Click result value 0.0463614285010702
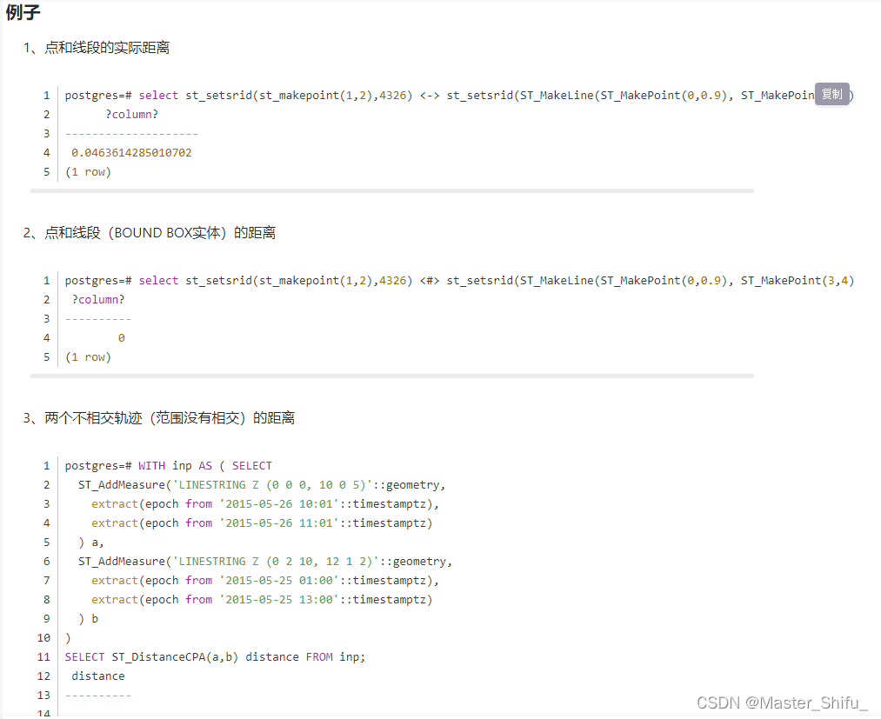The width and height of the screenshot is (881, 719). [131, 153]
